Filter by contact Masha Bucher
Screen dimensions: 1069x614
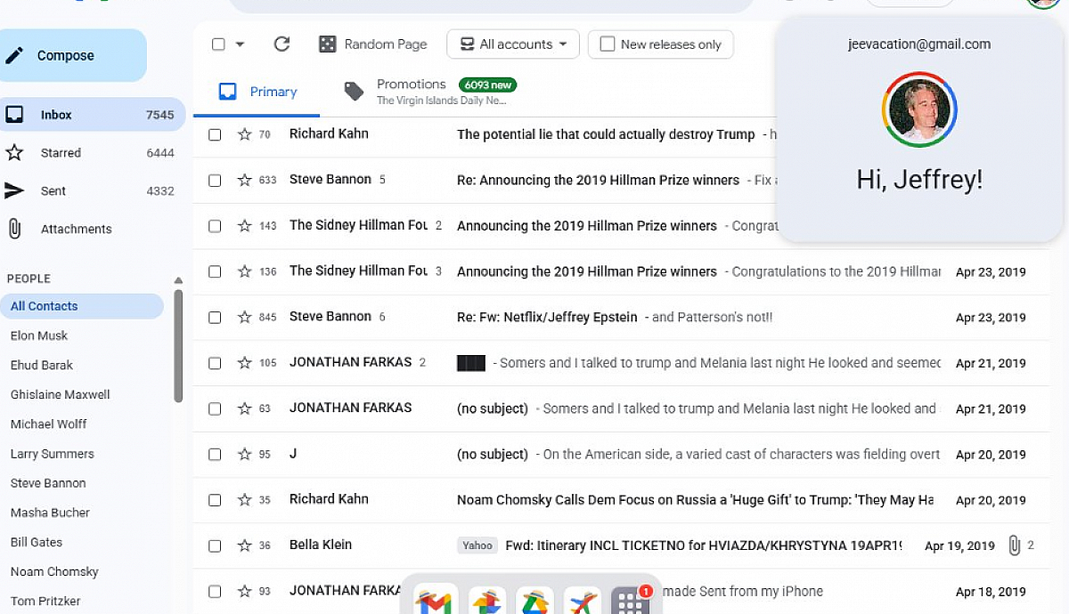pos(50,513)
